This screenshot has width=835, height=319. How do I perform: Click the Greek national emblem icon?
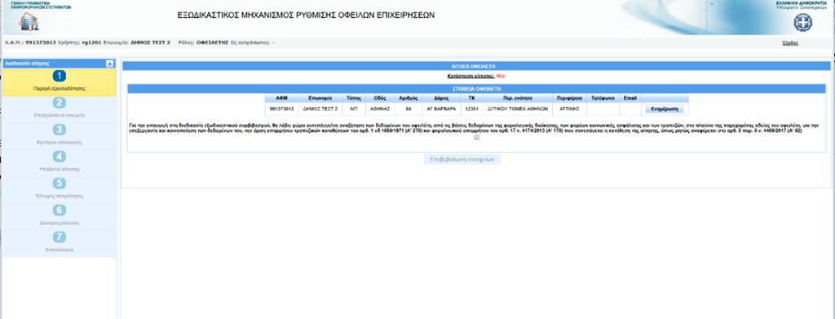point(803,23)
